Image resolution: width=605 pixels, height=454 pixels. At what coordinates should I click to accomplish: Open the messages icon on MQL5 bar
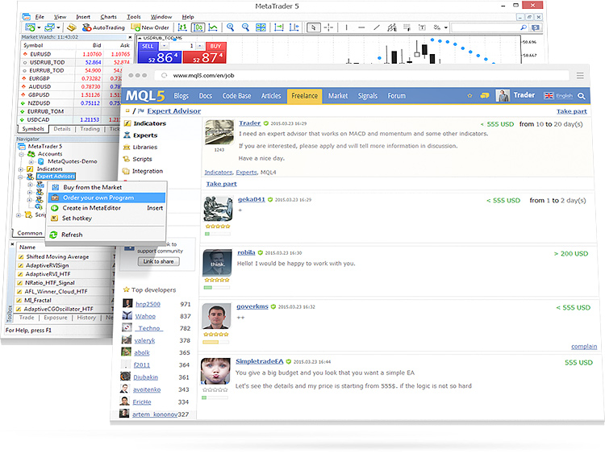tap(485, 96)
